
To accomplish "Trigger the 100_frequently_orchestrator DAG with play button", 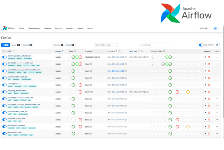I will click(x=205, y=57).
